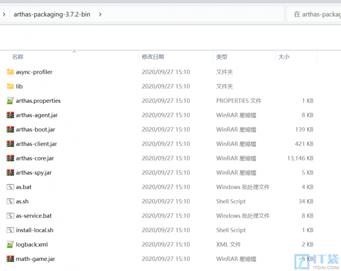The image size is (341, 271).
Task: Open the lib folder icon
Action: (10, 86)
